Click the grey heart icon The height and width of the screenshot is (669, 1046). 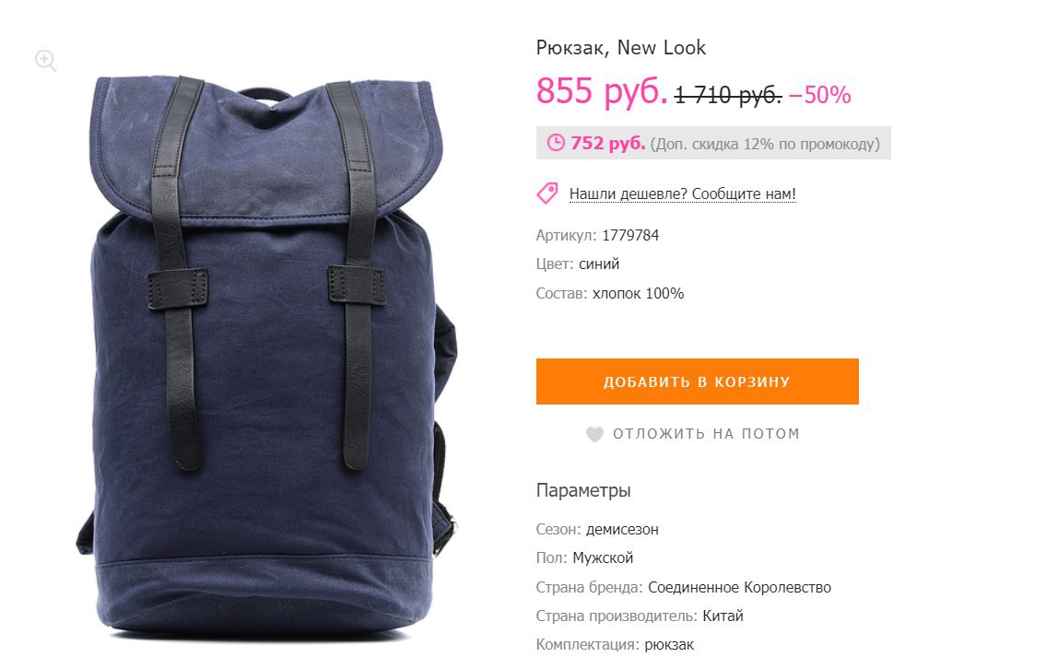click(594, 434)
